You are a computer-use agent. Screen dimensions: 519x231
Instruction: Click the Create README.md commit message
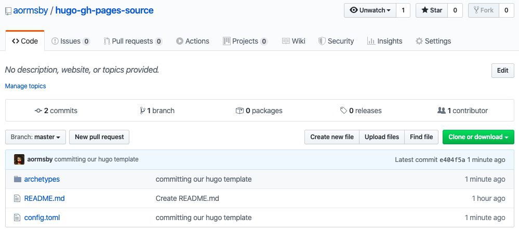[188, 198]
